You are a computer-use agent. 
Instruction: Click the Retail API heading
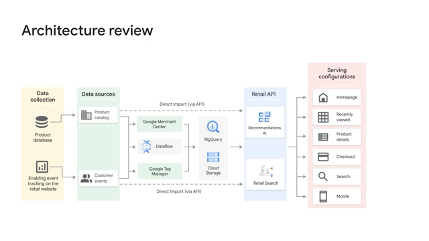pos(263,94)
